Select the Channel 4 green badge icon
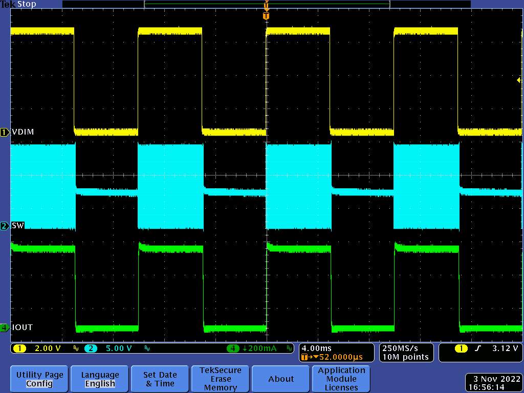 tap(233, 348)
